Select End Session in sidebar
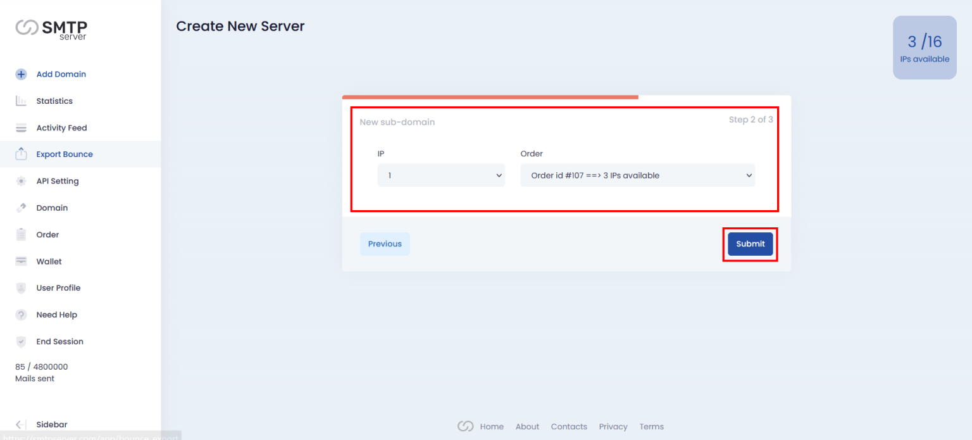The image size is (972, 440). click(x=59, y=342)
